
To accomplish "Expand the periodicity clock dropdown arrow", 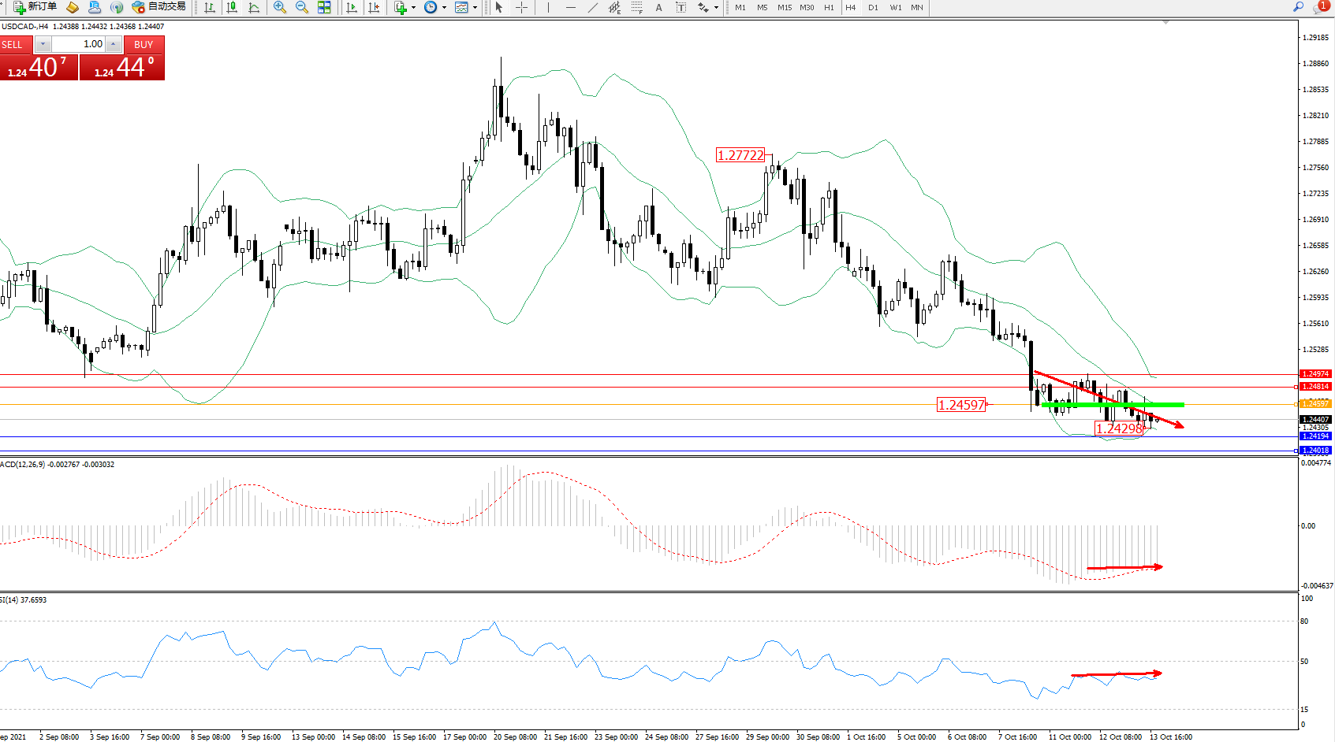I will point(444,8).
